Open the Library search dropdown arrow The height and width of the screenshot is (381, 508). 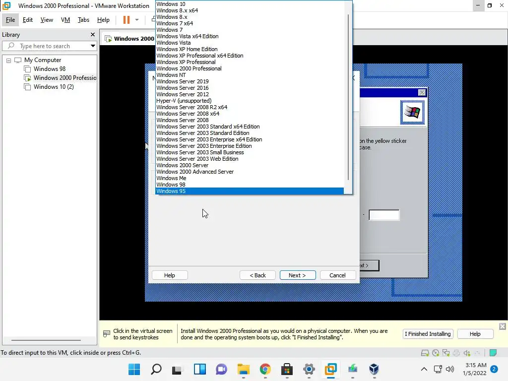coord(93,46)
